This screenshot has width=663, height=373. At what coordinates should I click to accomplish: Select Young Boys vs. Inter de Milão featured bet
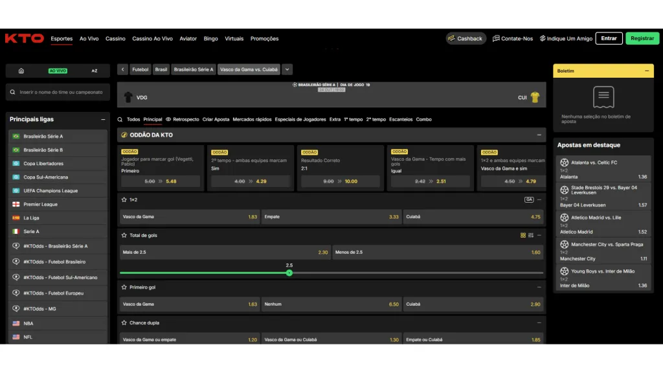tap(603, 278)
